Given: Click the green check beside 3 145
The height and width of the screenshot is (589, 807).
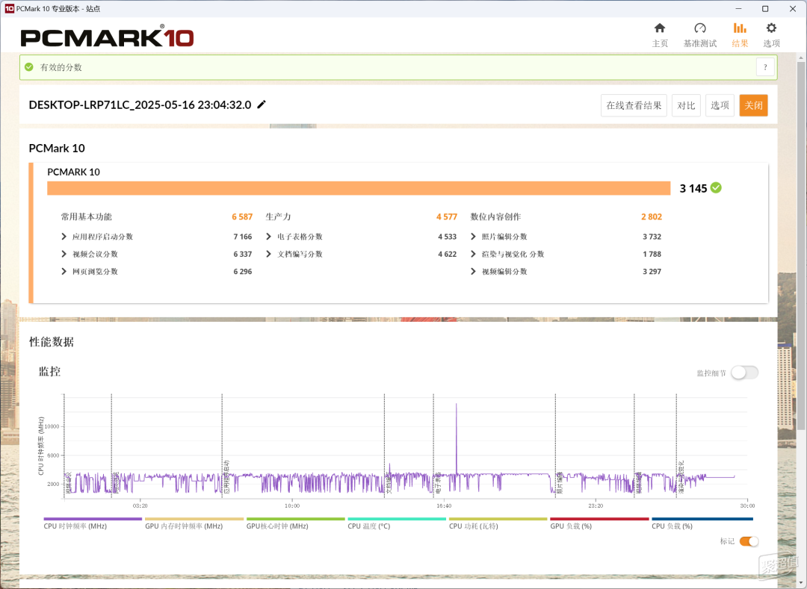Looking at the screenshot, I should click(716, 188).
